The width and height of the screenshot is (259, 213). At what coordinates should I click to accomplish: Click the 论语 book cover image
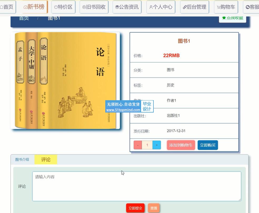(65, 81)
